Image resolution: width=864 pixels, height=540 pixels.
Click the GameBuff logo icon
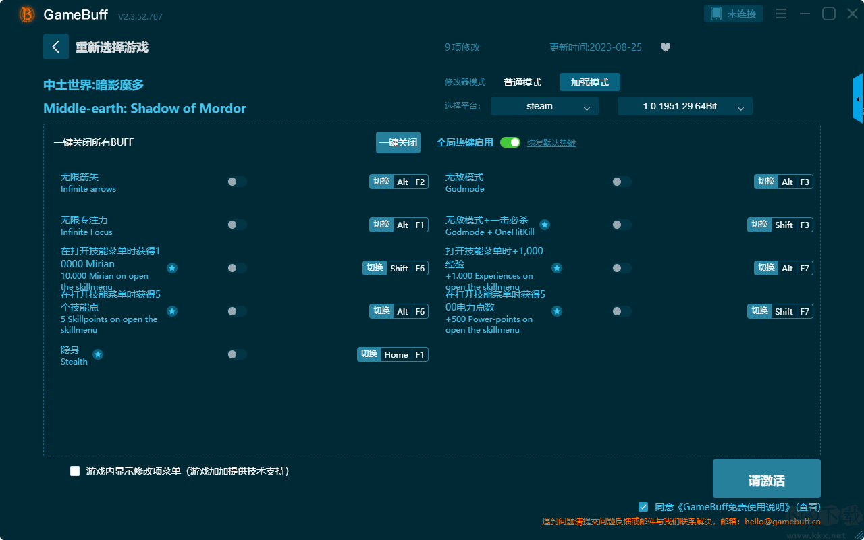26,14
